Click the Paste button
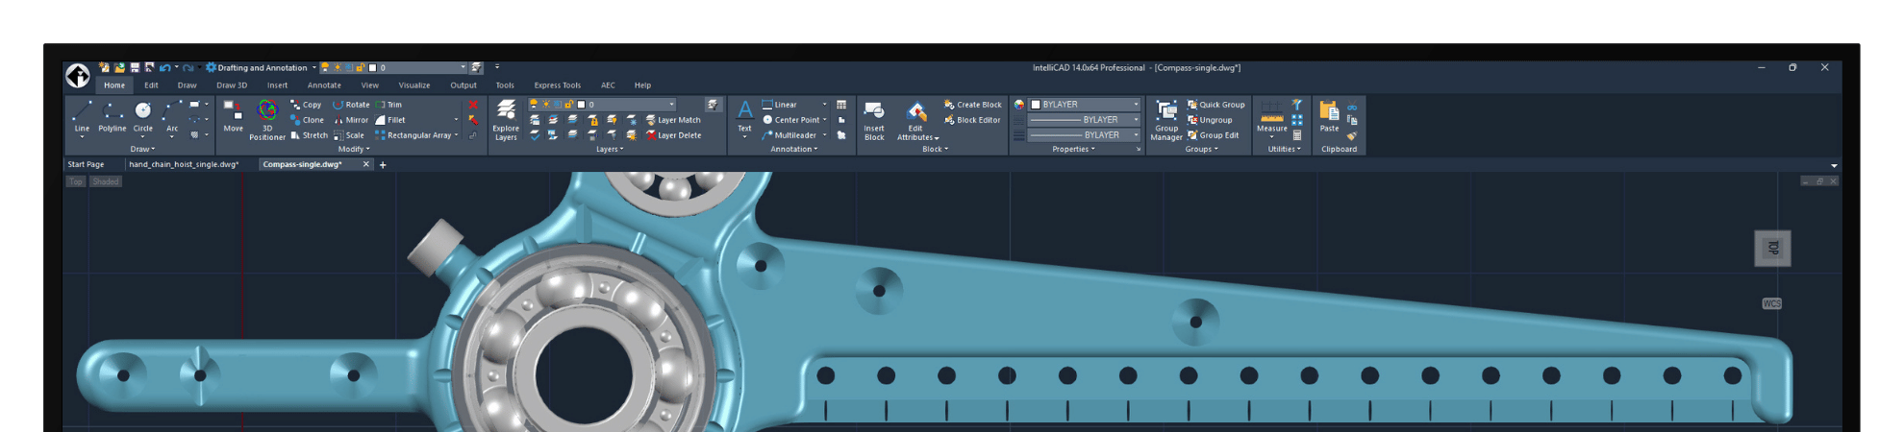Screen dimensions: 1904x432 (x=1329, y=116)
